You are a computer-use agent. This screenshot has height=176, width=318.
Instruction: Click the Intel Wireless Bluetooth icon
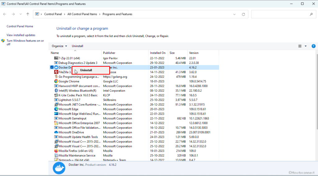click(x=56, y=90)
